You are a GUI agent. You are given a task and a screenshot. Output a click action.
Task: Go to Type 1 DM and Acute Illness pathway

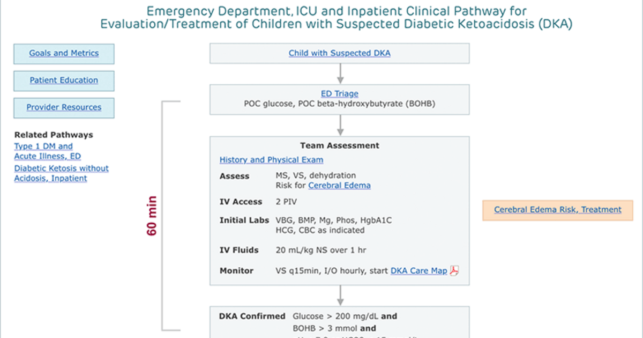[47, 151]
